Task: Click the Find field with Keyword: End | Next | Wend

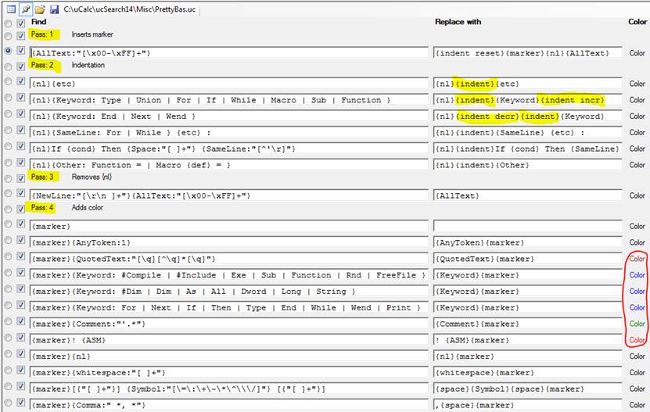Action: click(228, 116)
